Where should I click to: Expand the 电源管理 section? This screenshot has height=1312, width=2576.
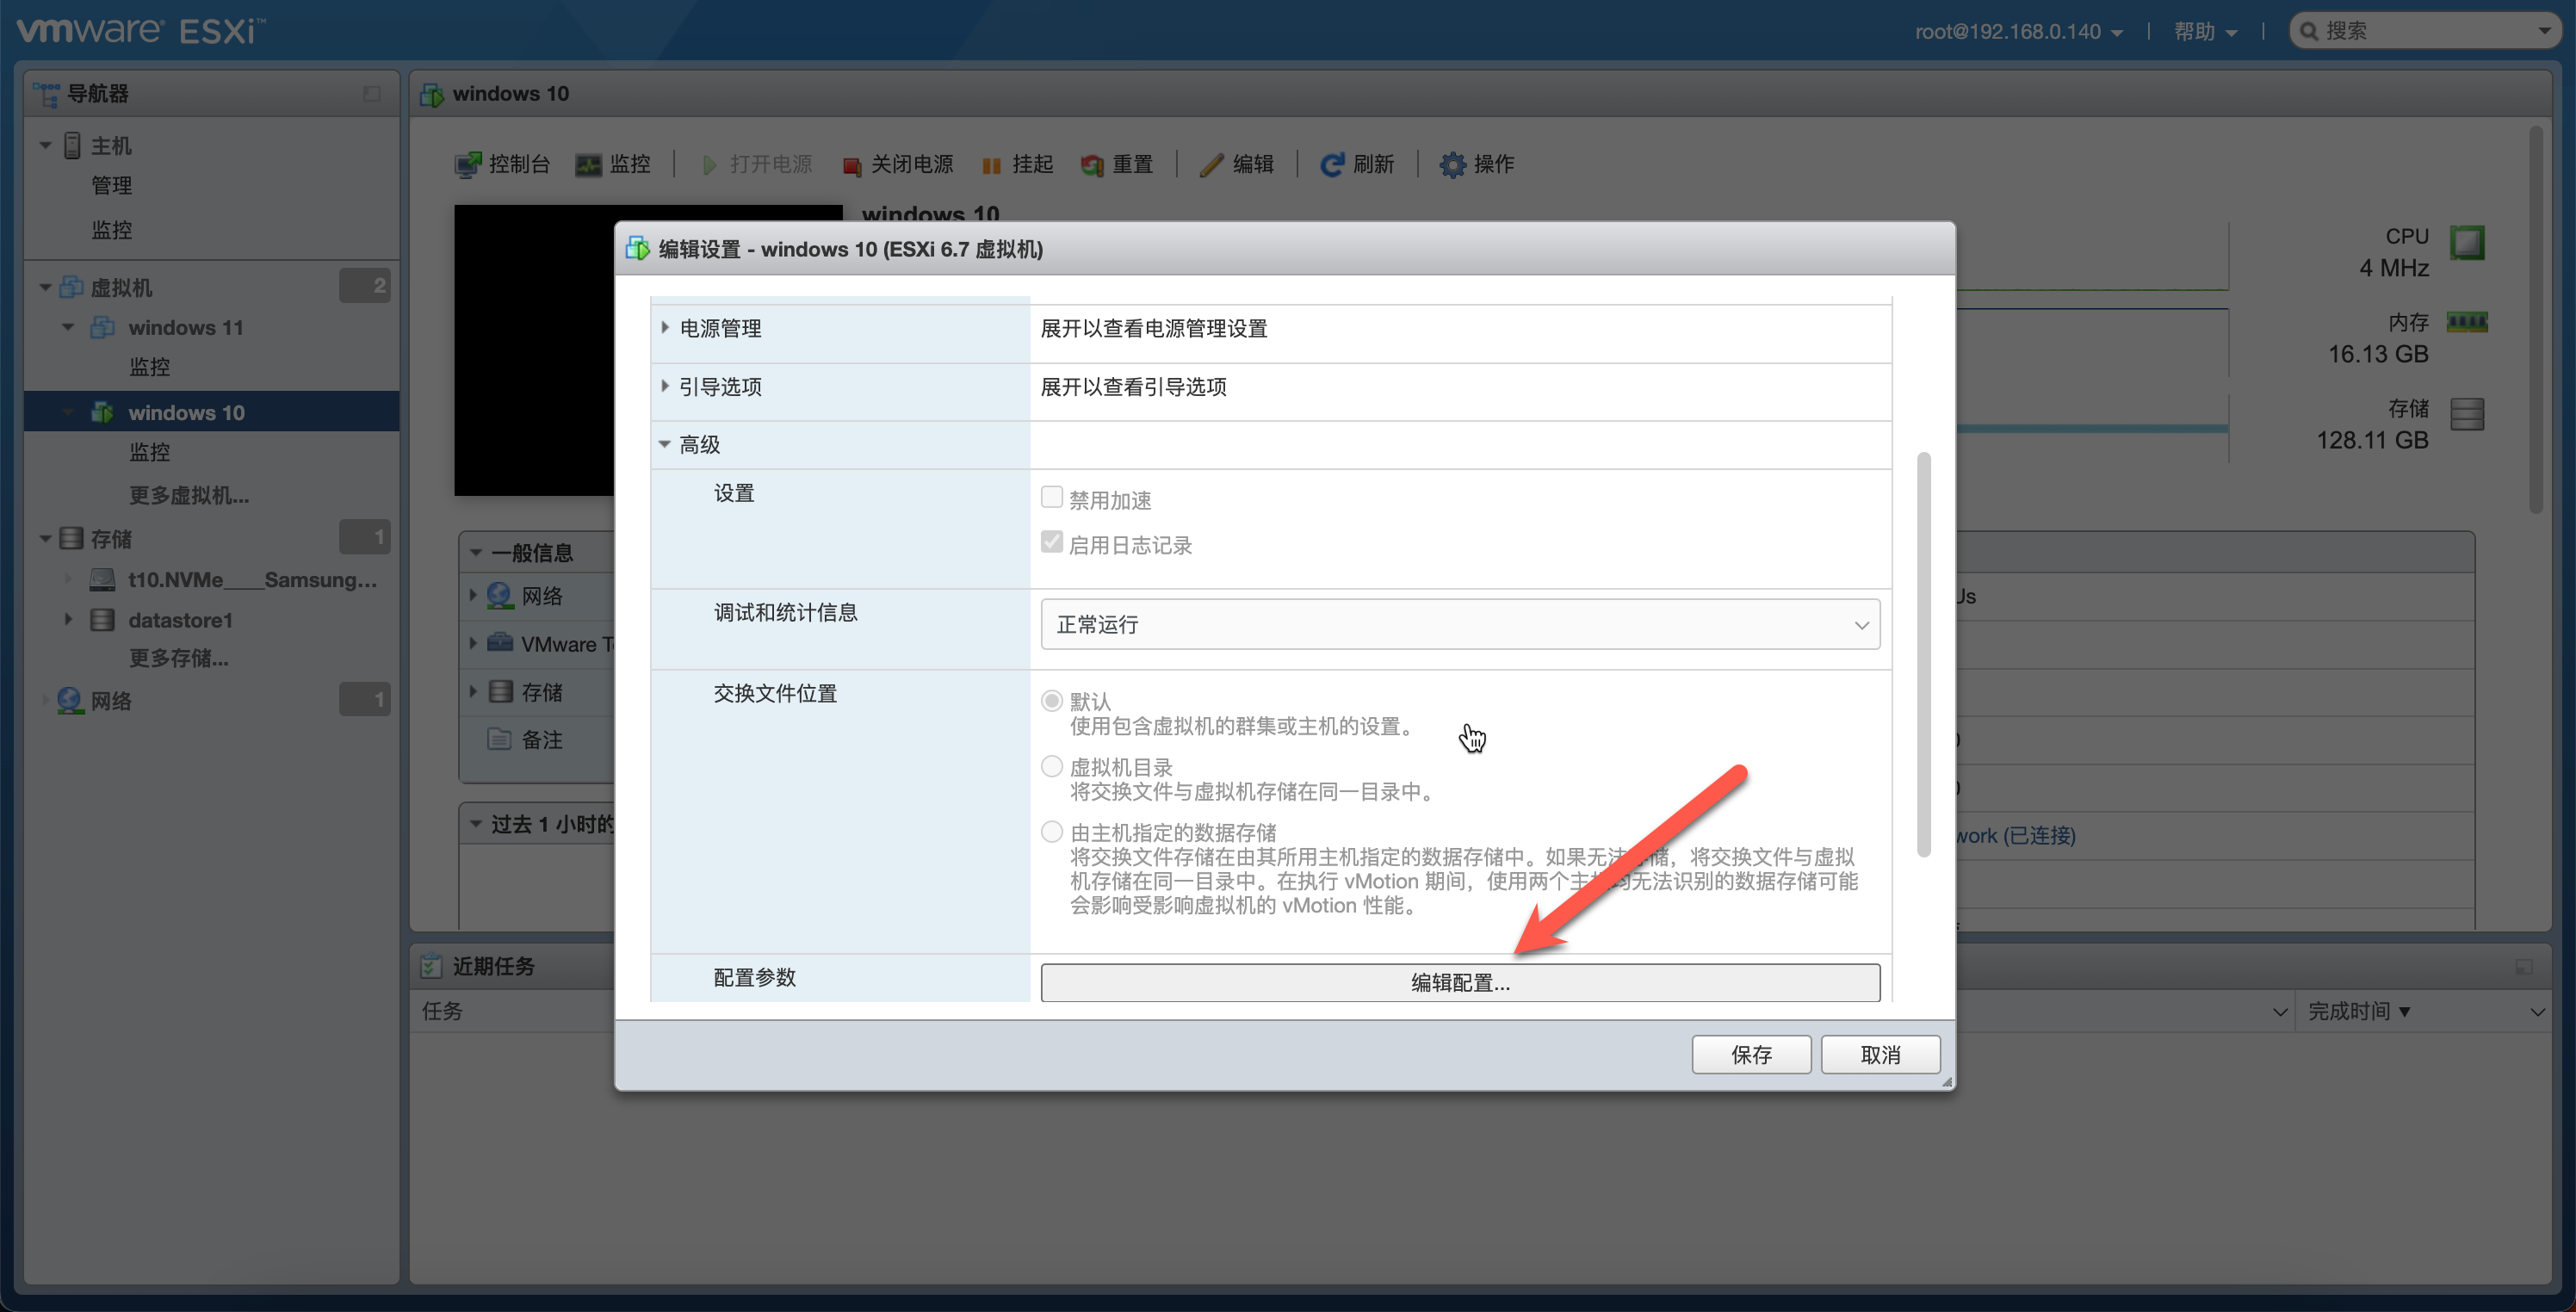666,328
